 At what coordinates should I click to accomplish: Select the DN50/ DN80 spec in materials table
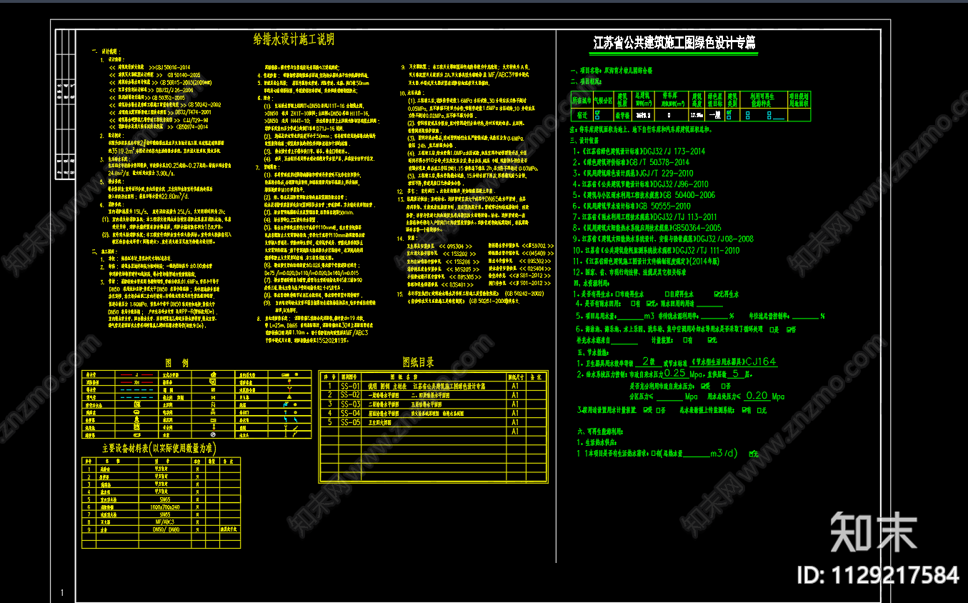click(x=165, y=529)
